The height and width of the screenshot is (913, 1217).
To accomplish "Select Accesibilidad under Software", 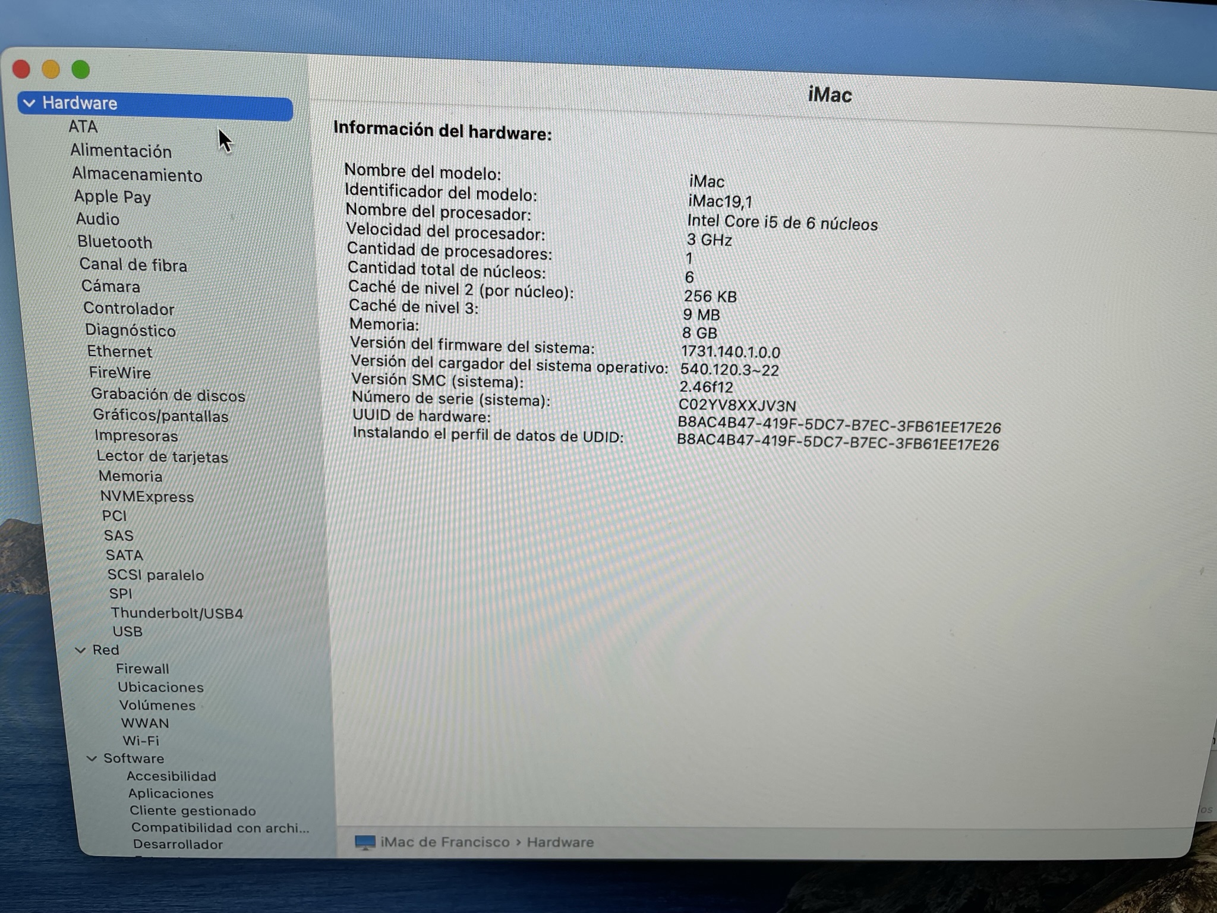I will tap(171, 776).
